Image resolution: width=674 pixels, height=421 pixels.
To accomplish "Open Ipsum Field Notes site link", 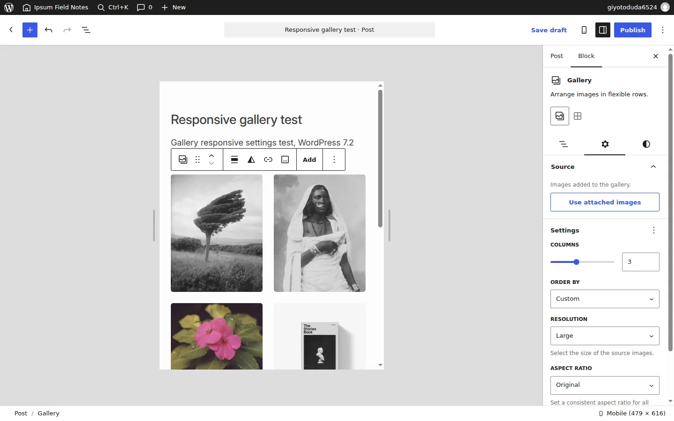I will [55, 7].
